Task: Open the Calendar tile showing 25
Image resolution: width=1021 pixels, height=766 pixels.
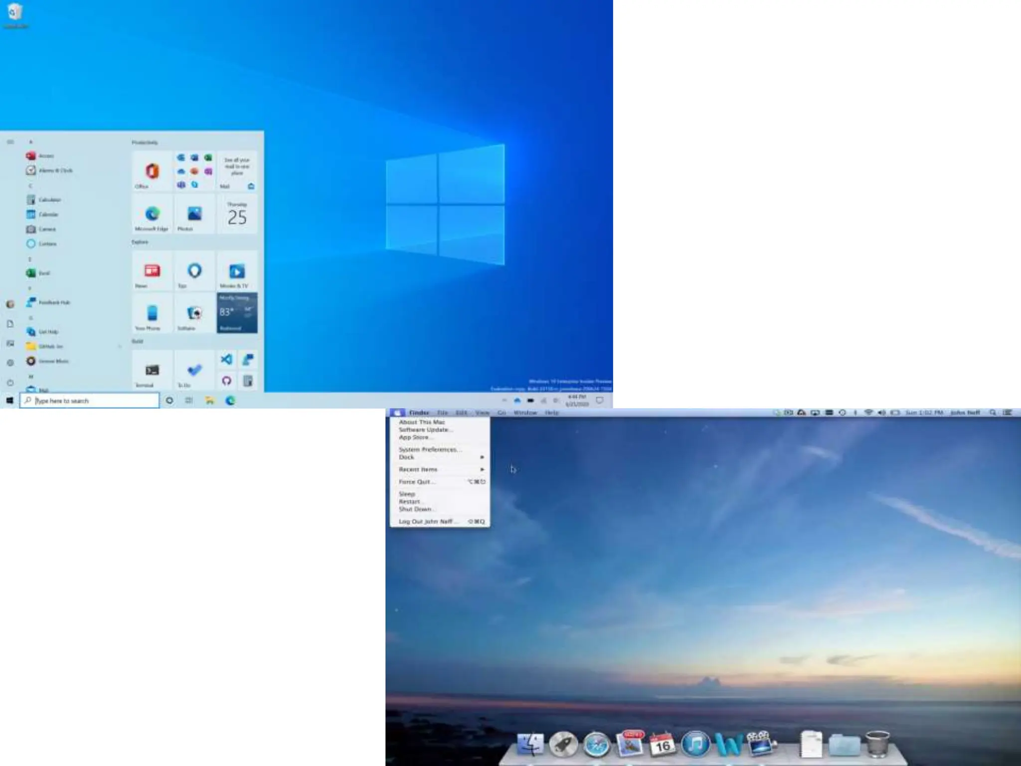Action: [237, 213]
